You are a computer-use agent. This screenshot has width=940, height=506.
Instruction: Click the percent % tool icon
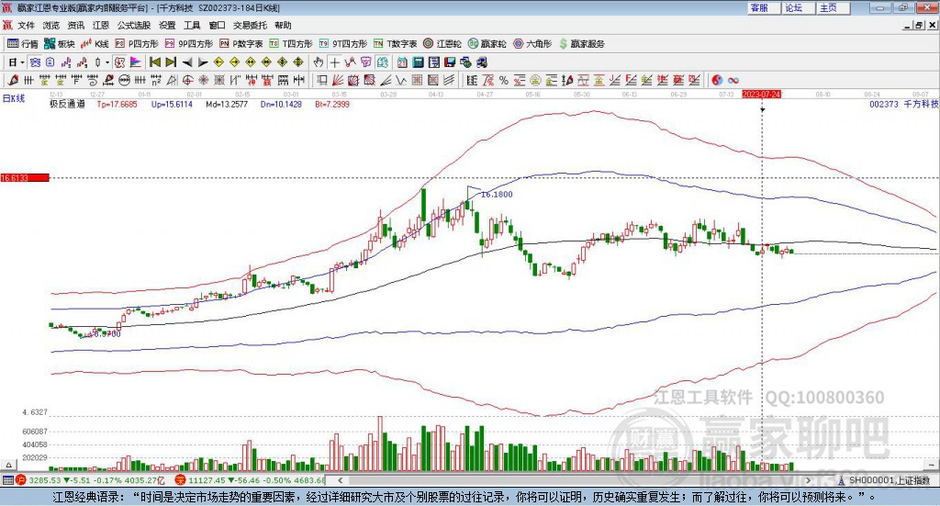click(504, 80)
